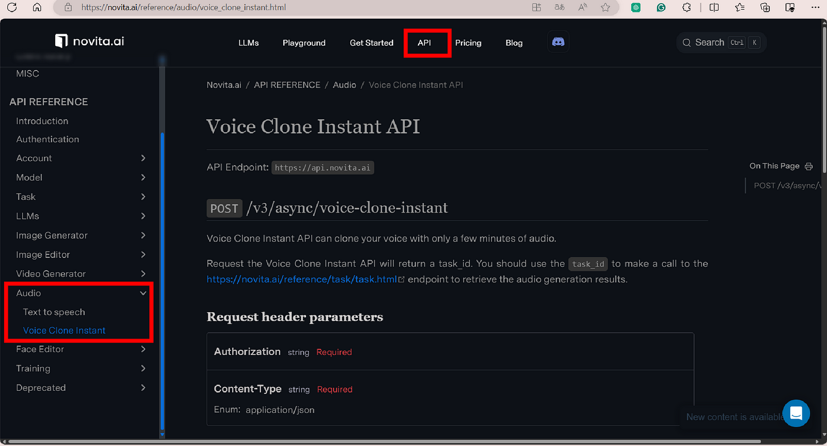Viewport: 827px width, 446px height.
Task: Collapse the Audio section chevron
Action: coord(143,293)
